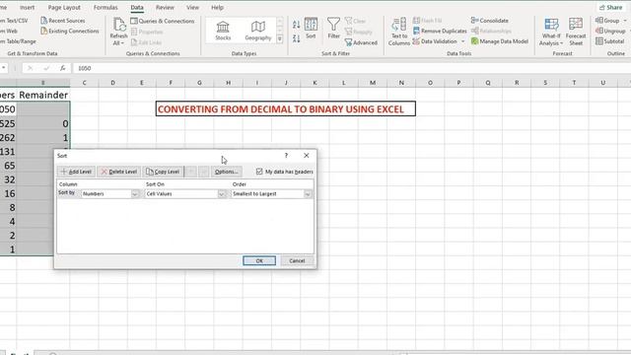Screen dimensions: 631x355
Task: Open the Page Layout tab
Action: pos(64,7)
